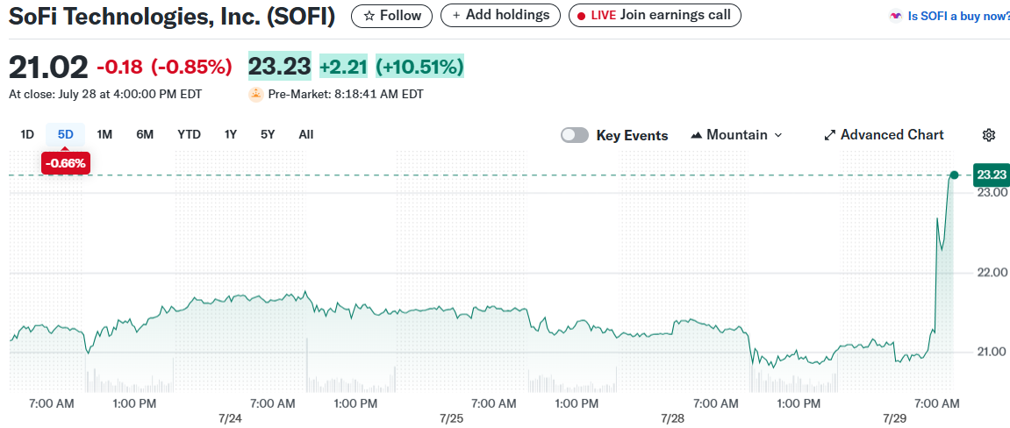Select the 5Y range tab
1010x428 pixels.
pyautogui.click(x=268, y=134)
